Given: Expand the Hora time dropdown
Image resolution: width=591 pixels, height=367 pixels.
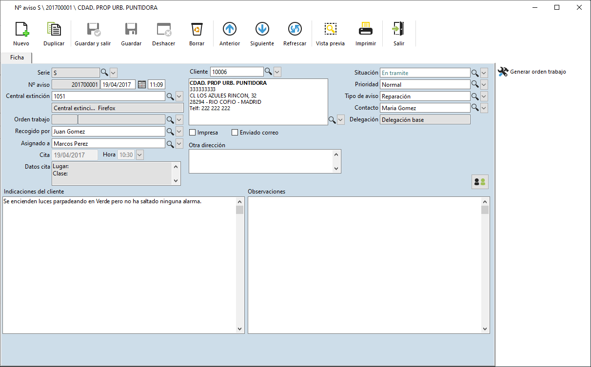Looking at the screenshot, I should 139,155.
